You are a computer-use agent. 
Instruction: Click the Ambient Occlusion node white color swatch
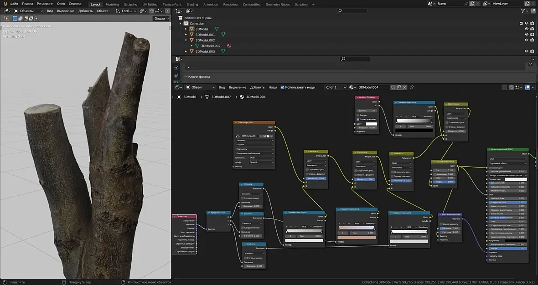371,124
